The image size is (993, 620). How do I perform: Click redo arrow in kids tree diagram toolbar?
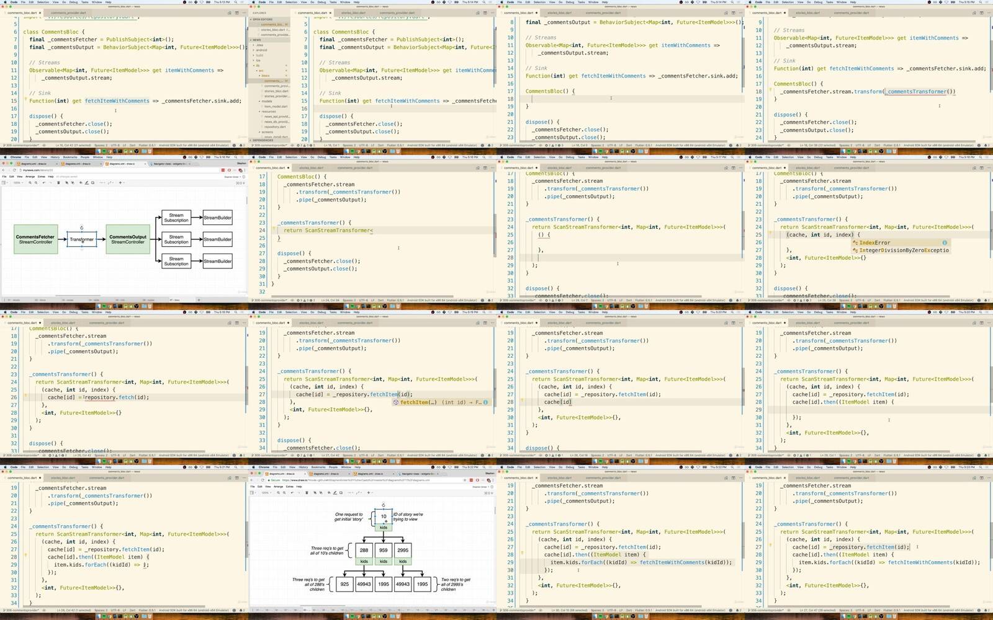pyautogui.click(x=299, y=492)
